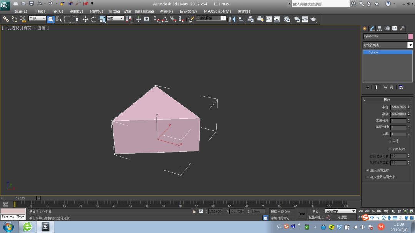Toggle Window/Crossing selection mode
415x233 pixels.
pos(75,19)
